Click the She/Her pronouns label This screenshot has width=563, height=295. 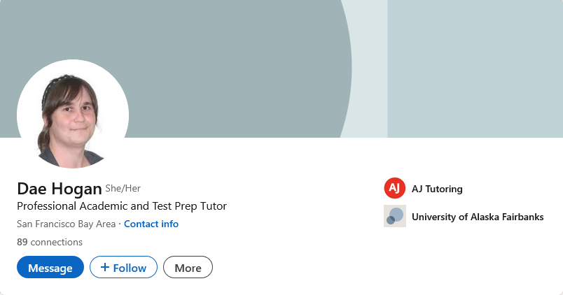(x=123, y=189)
